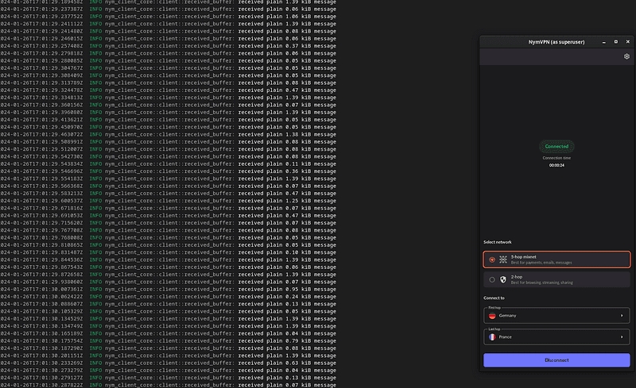Select the 2-hop radio button
The image size is (636, 388).
(x=491, y=279)
